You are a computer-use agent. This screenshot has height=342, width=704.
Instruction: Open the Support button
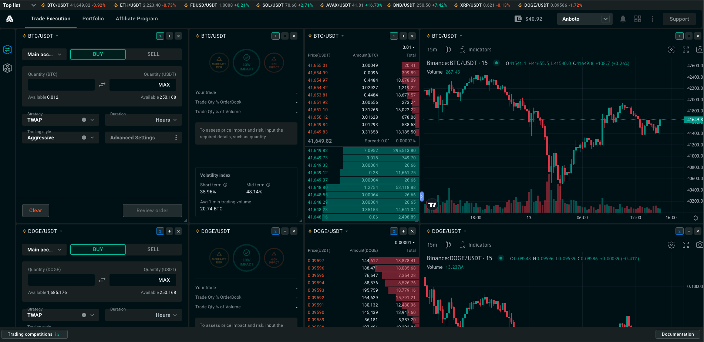point(679,19)
